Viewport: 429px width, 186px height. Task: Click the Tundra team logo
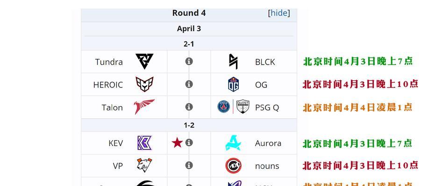(144, 61)
